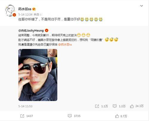Click the 3735 comment count text
This screenshot has width=149, height=121.
click(x=77, y=116)
